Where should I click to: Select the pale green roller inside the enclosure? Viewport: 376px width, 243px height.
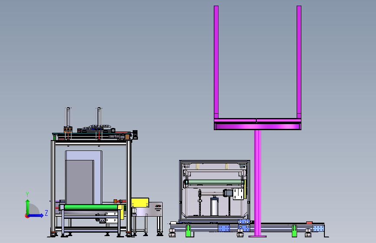click(215, 182)
